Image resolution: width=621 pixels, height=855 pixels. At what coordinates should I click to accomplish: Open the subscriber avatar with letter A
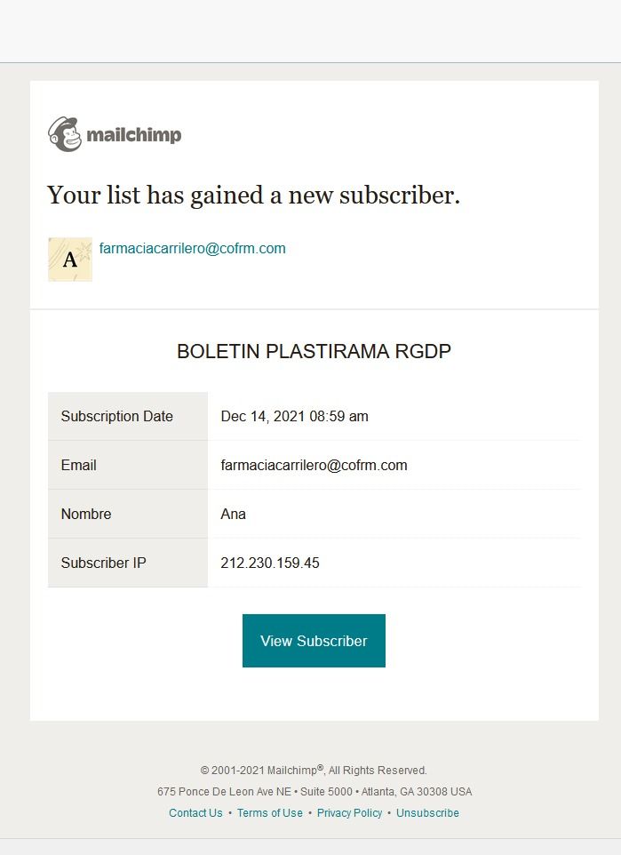coord(70,260)
